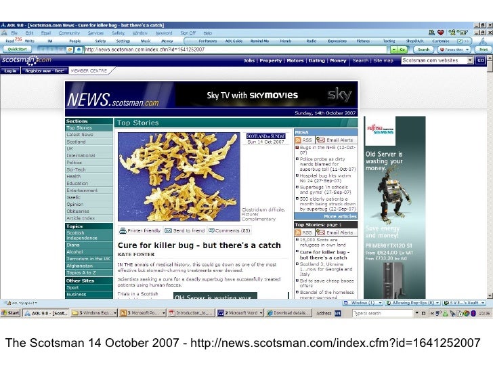Open Scottish independence topic
493x370 pixels.
pyautogui.click(x=89, y=235)
